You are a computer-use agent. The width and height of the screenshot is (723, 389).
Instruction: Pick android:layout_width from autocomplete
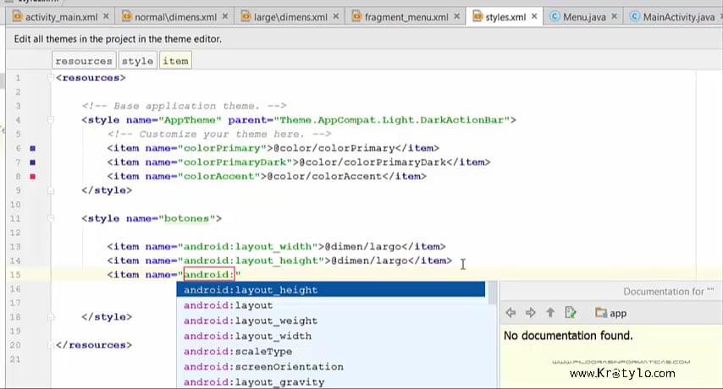point(331,336)
